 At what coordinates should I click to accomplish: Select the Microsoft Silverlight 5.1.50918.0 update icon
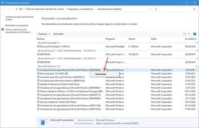(x=38, y=46)
